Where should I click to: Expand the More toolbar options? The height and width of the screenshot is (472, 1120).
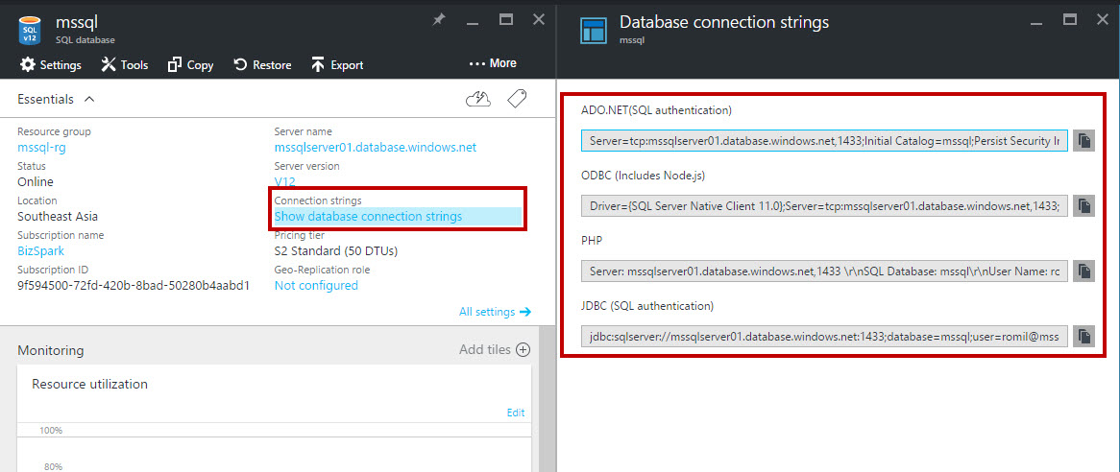point(493,63)
